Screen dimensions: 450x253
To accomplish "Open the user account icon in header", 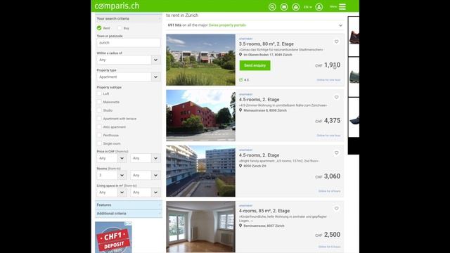I will [319, 7].
